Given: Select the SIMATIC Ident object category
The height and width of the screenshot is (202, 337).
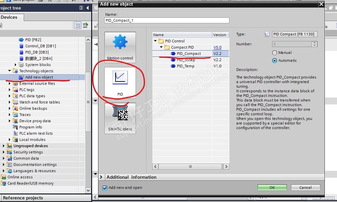Looking at the screenshot, I should 120,118.
